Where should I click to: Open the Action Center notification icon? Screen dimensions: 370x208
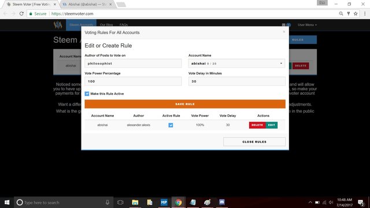coord(361,203)
